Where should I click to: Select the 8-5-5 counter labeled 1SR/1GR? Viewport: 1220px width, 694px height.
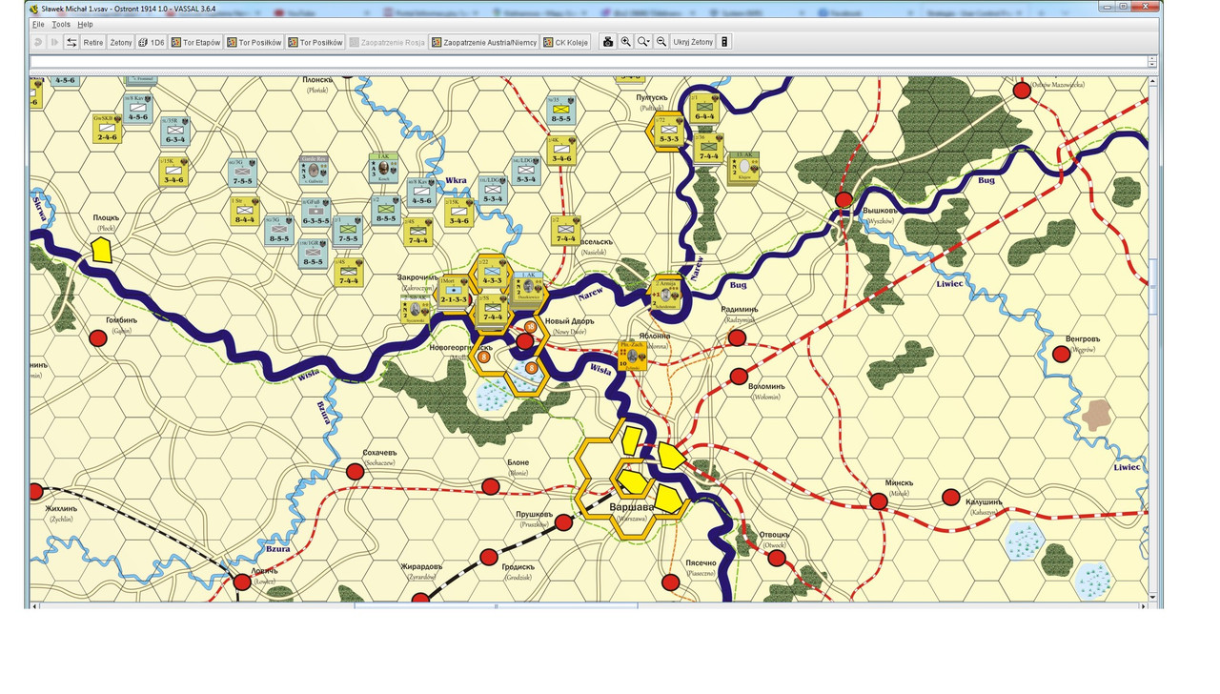pos(313,254)
